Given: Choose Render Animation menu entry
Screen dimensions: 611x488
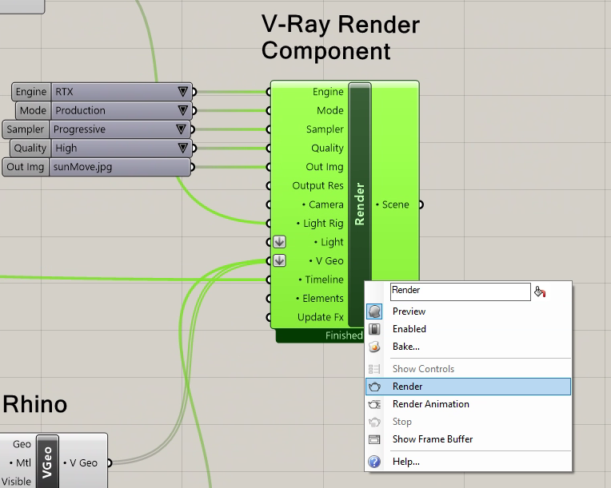Looking at the screenshot, I should click(x=430, y=404).
